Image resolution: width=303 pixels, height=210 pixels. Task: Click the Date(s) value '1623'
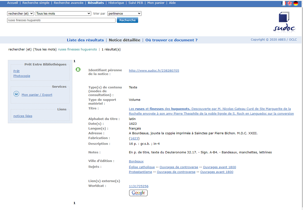133,124
